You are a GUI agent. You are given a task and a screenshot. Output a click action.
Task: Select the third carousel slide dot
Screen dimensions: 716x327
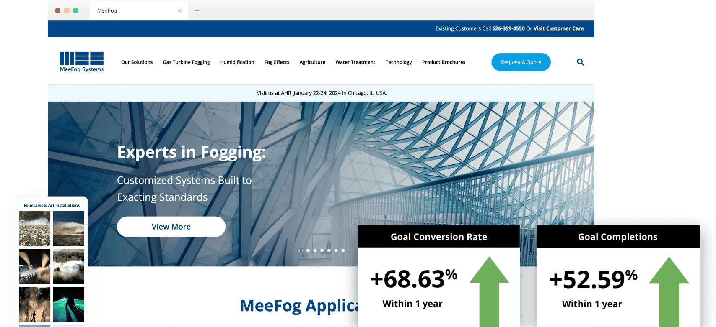315,250
